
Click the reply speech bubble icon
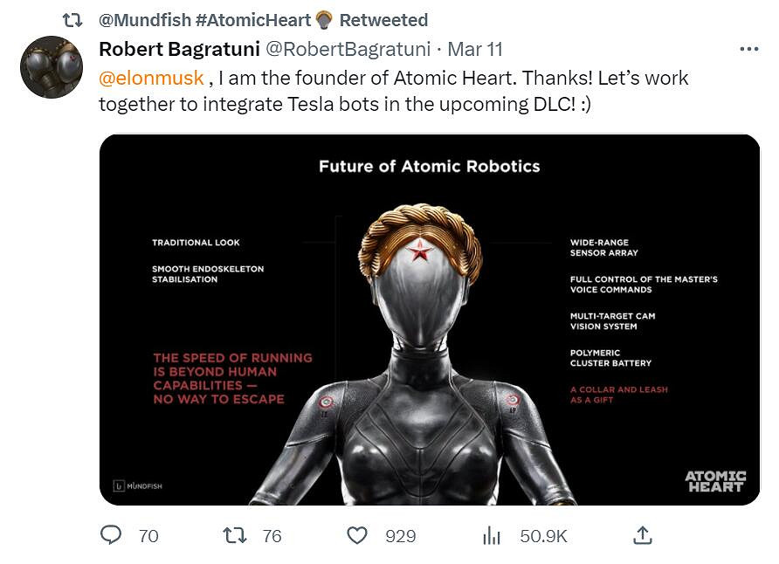point(111,535)
